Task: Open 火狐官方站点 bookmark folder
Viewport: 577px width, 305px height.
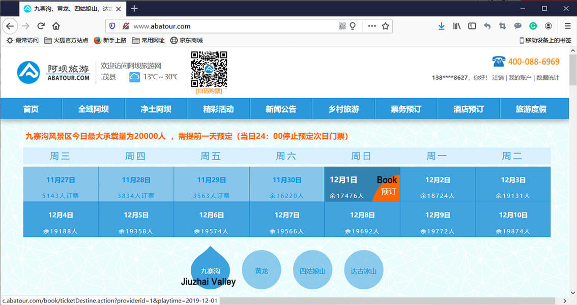Action: point(66,41)
